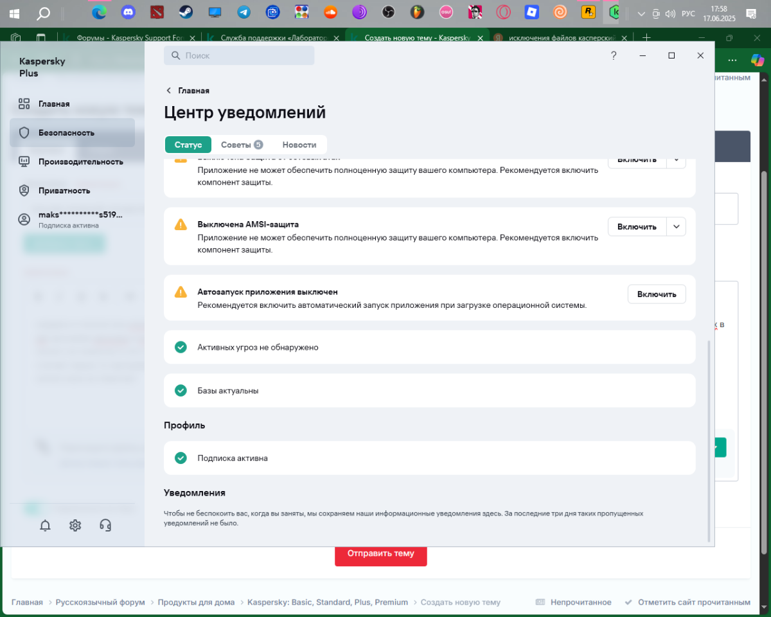Open the maks account profile entry

(72, 219)
